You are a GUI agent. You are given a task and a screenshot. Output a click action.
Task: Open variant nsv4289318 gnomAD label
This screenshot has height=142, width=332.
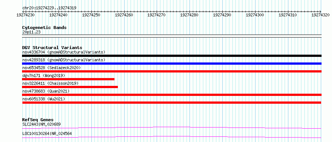click(x=64, y=60)
